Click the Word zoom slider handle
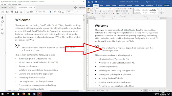Screen dimensions: 172x96 tap(160, 90)
